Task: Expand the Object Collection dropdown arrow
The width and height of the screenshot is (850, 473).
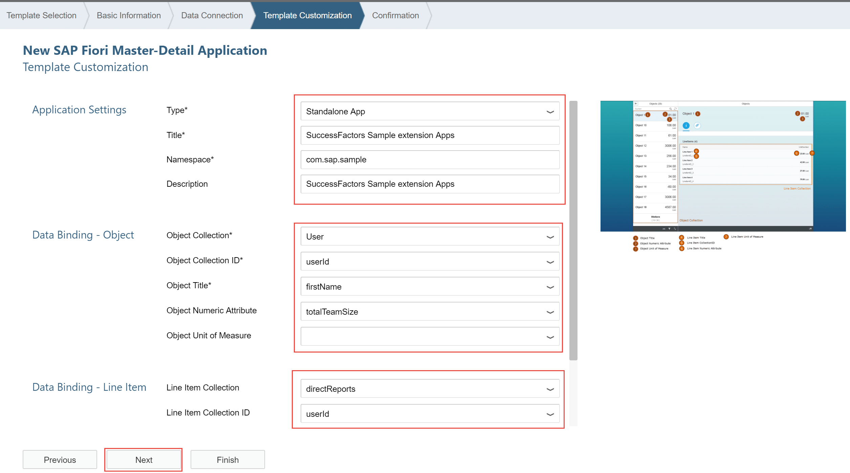Action: pos(550,237)
